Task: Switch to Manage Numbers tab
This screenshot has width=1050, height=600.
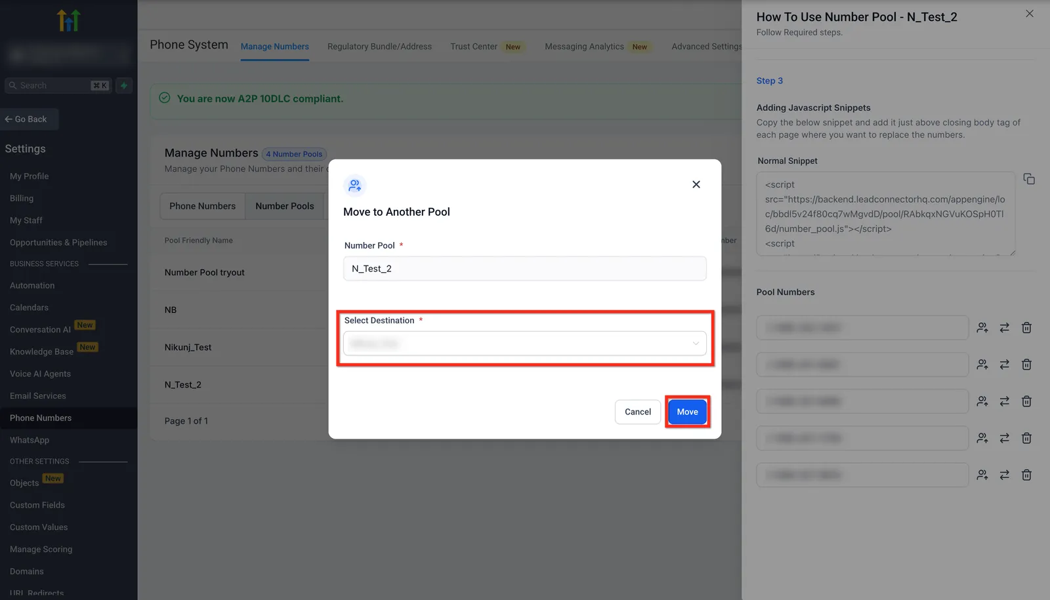Action: click(275, 47)
